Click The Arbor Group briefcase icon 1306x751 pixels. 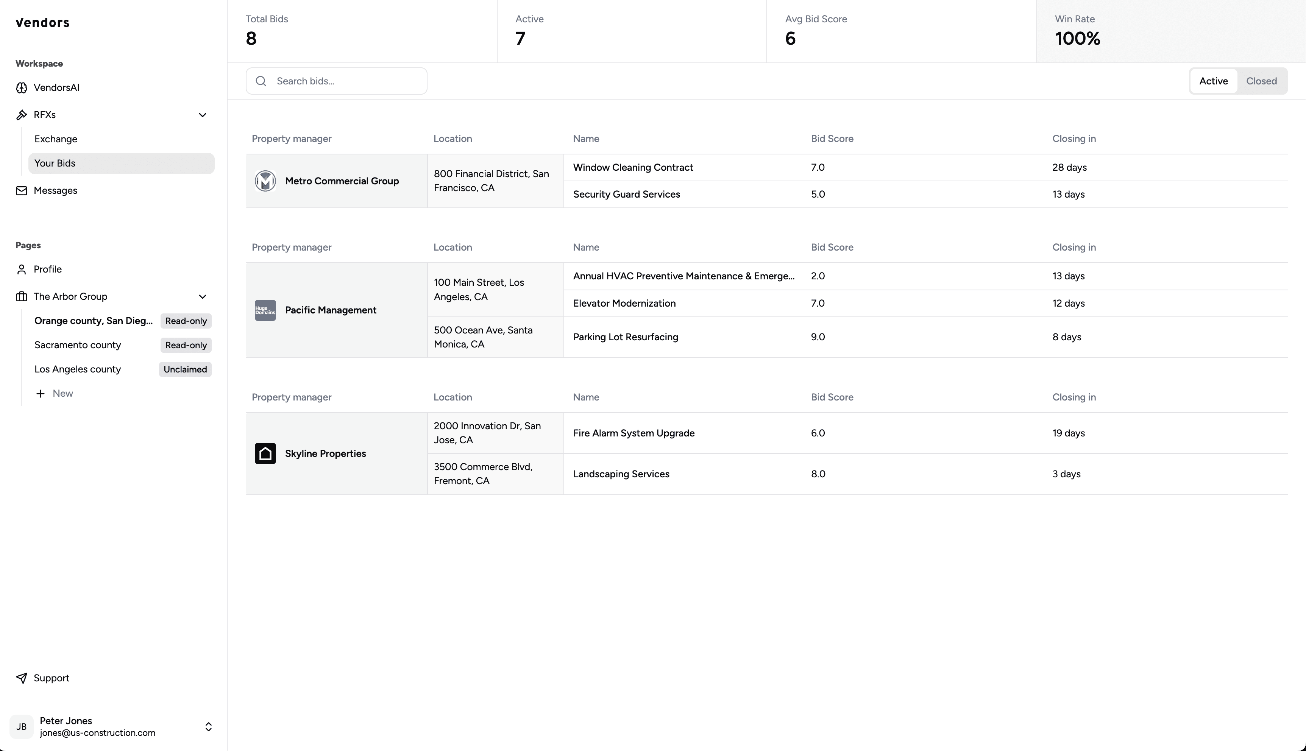(21, 297)
